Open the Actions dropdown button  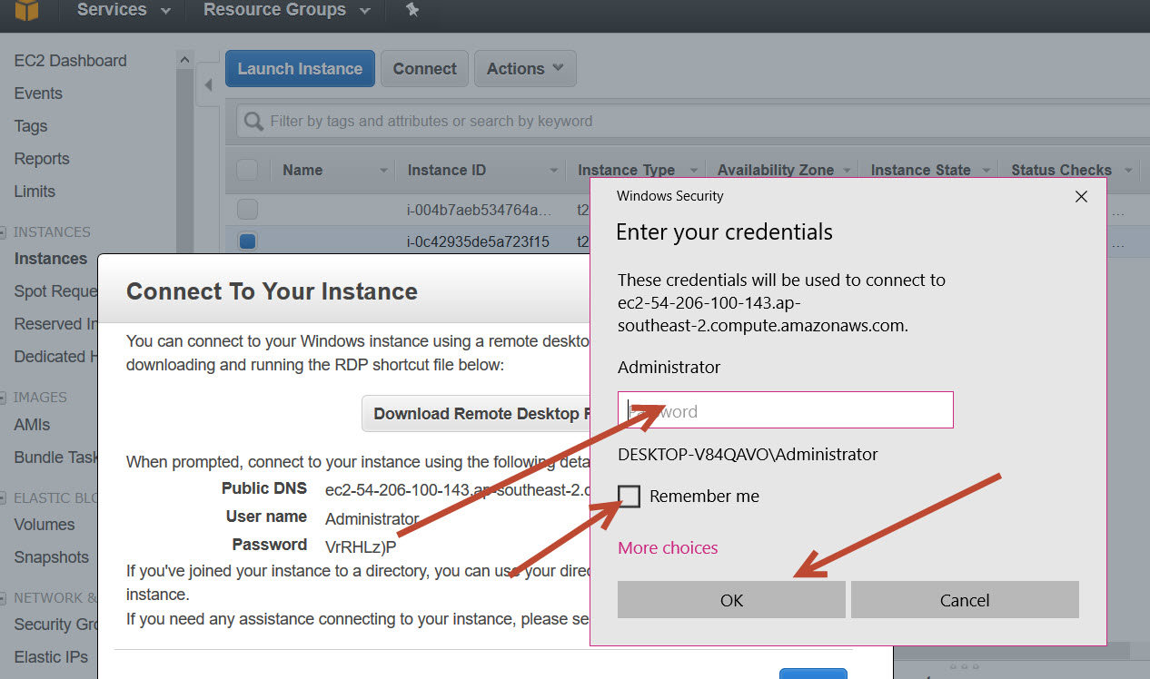click(525, 69)
